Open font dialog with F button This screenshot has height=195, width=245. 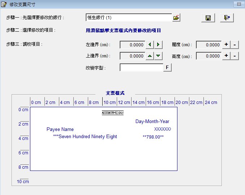167,68
